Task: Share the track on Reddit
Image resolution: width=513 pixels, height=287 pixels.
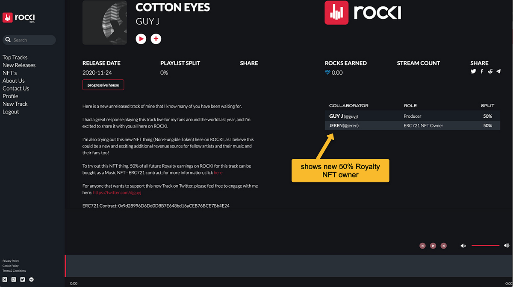Action: (x=490, y=72)
